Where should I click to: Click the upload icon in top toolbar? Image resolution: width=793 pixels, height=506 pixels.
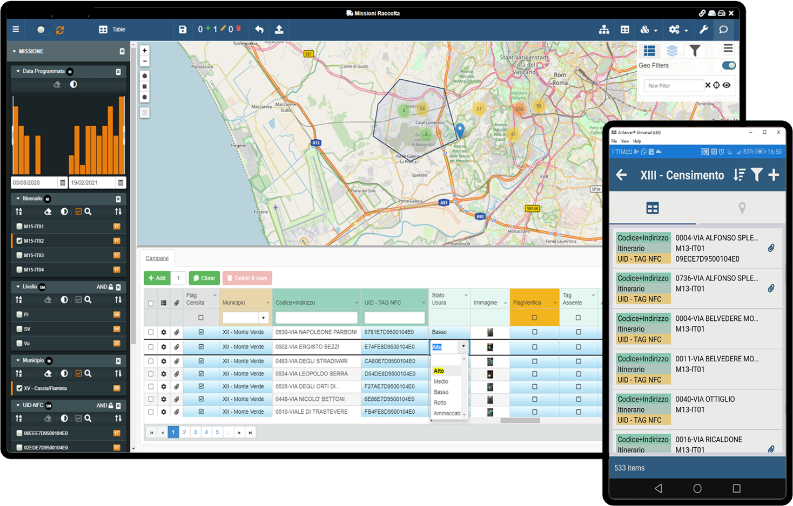279,30
